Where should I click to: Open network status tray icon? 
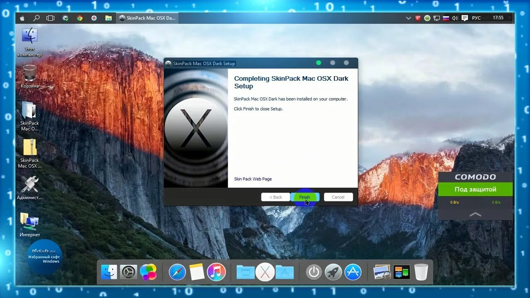click(x=436, y=18)
